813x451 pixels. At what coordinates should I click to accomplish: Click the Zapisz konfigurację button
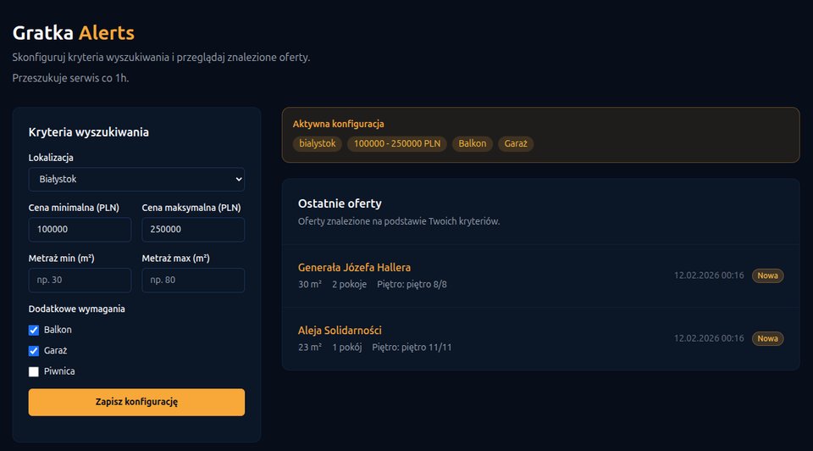pyautogui.click(x=136, y=402)
